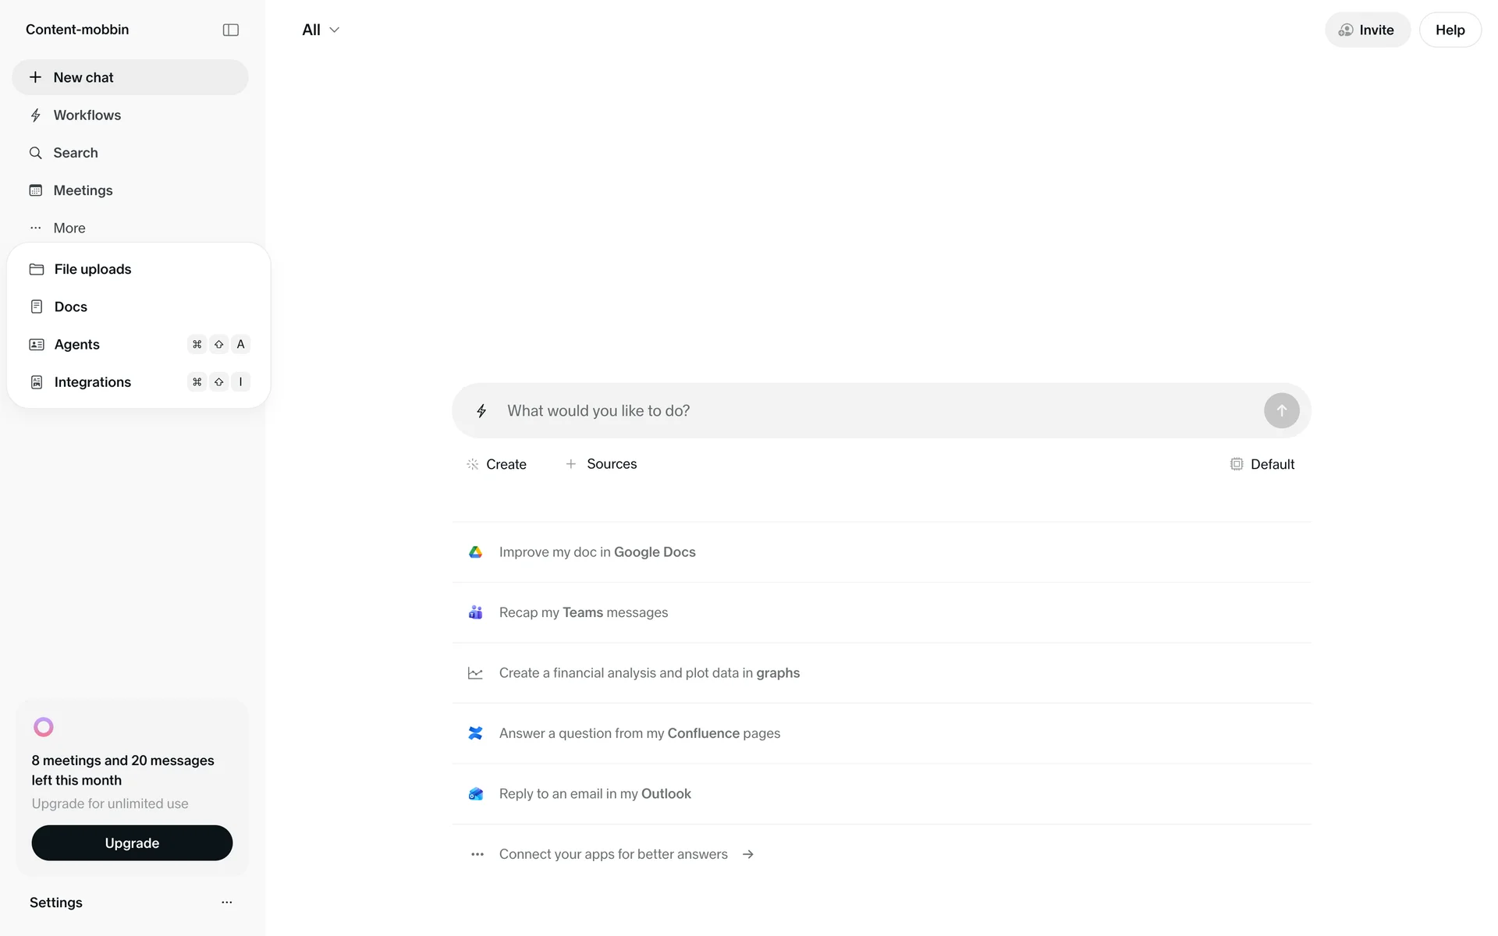
Task: Open Agents from More menu
Action: [76, 345]
